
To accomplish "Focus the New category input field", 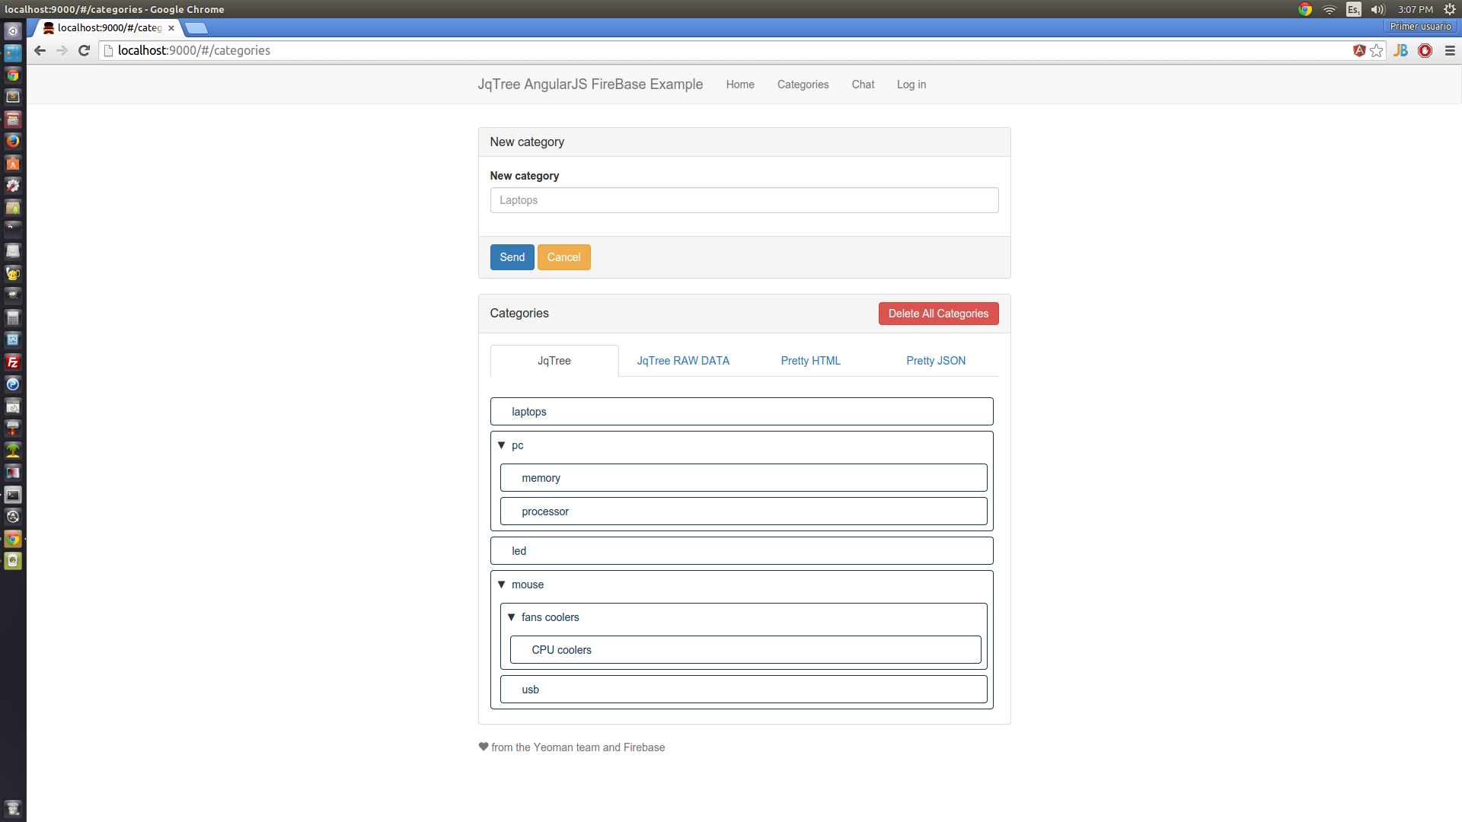I will point(744,200).
